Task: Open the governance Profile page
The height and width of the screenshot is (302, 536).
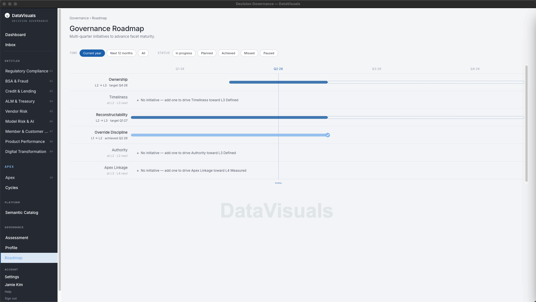Action: [29, 248]
